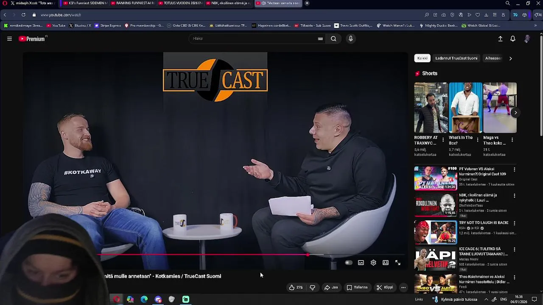Like the video with thumbs up
Viewport: 543px width, 305px height.
click(296, 287)
